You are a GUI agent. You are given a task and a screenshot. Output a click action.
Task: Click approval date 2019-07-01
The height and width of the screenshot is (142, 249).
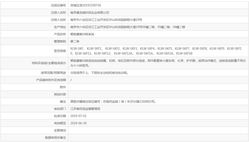click(79, 116)
